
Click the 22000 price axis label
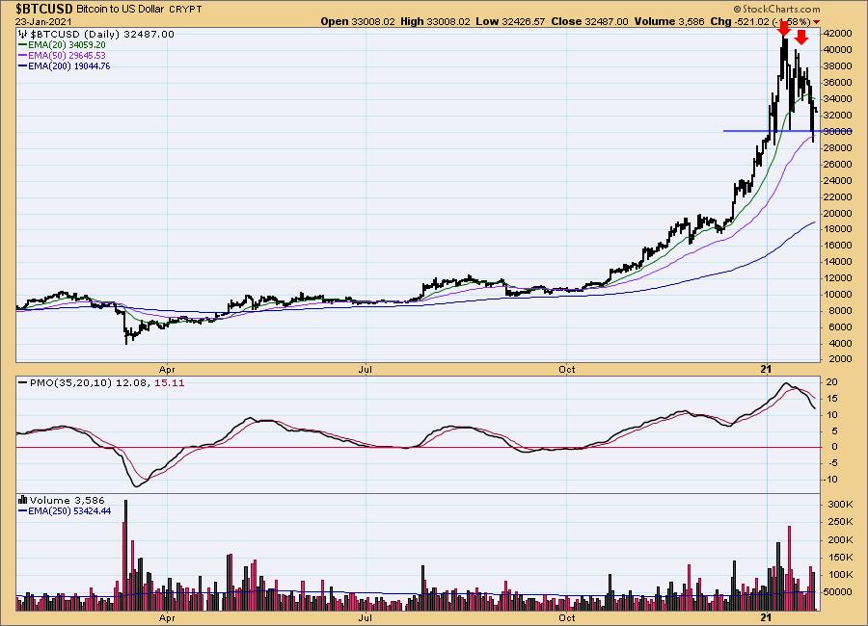pyautogui.click(x=838, y=196)
